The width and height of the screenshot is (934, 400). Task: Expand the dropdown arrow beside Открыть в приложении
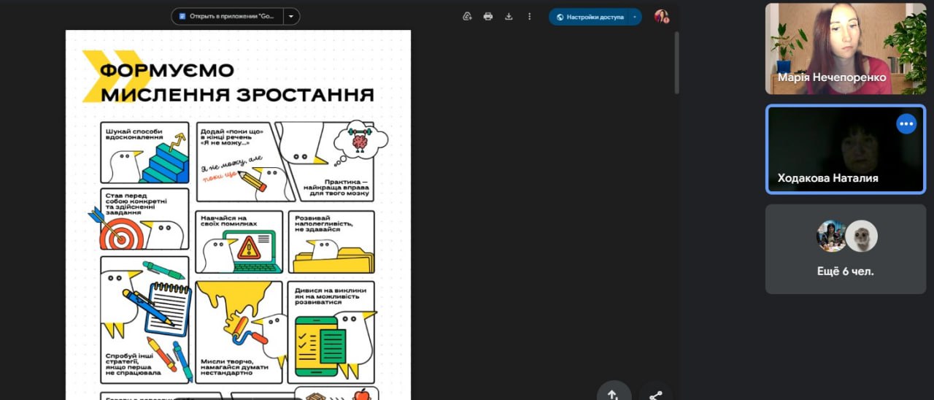291,16
